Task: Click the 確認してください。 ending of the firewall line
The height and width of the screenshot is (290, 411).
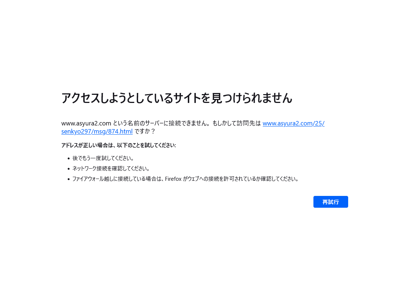Action: coord(280,179)
